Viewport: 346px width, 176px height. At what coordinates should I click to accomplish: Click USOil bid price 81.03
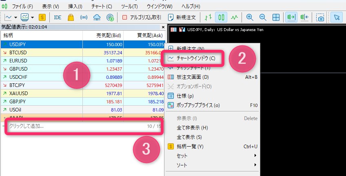117,110
